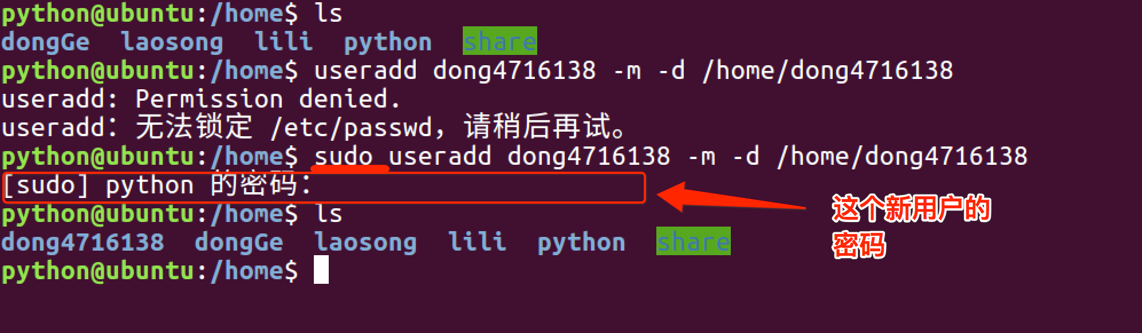Viewport: 1142px width, 333px height.
Task: Click the dongGe entry in first listing
Action: coord(46,42)
